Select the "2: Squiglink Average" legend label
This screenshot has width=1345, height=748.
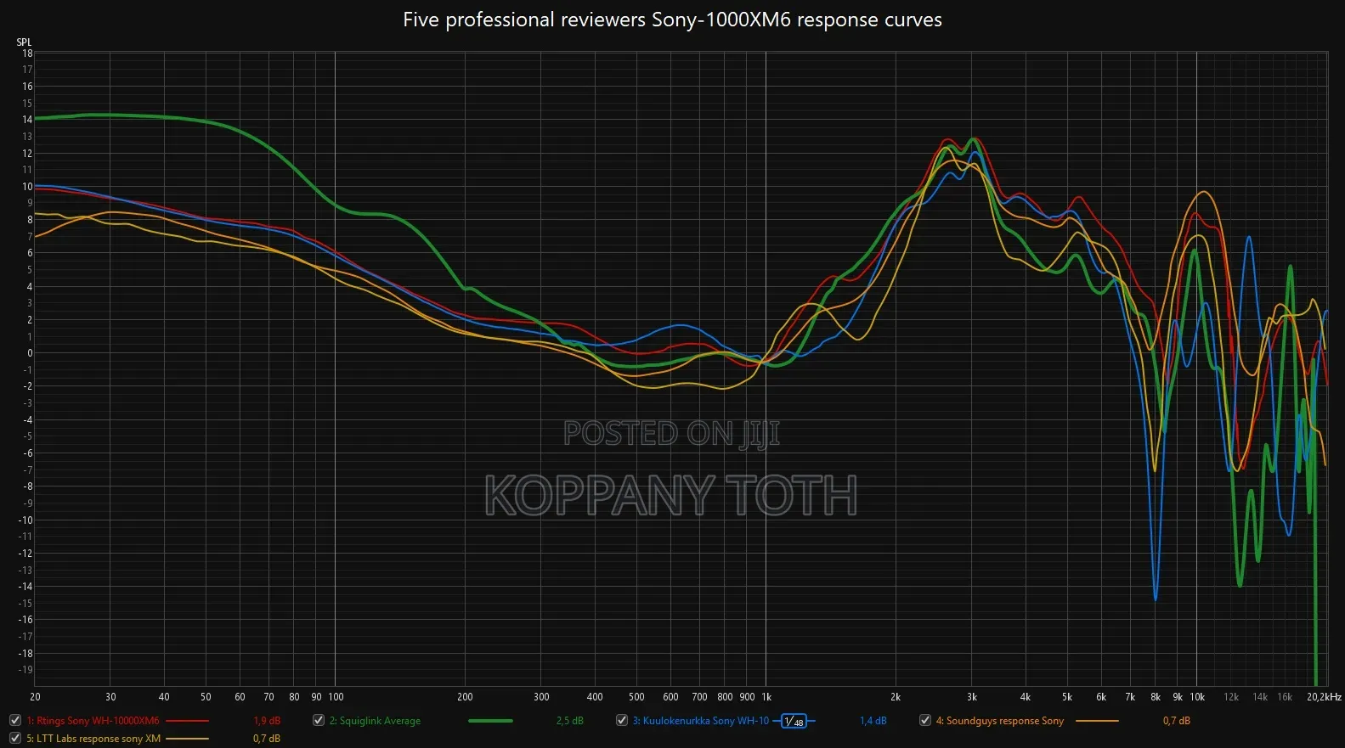coord(375,721)
